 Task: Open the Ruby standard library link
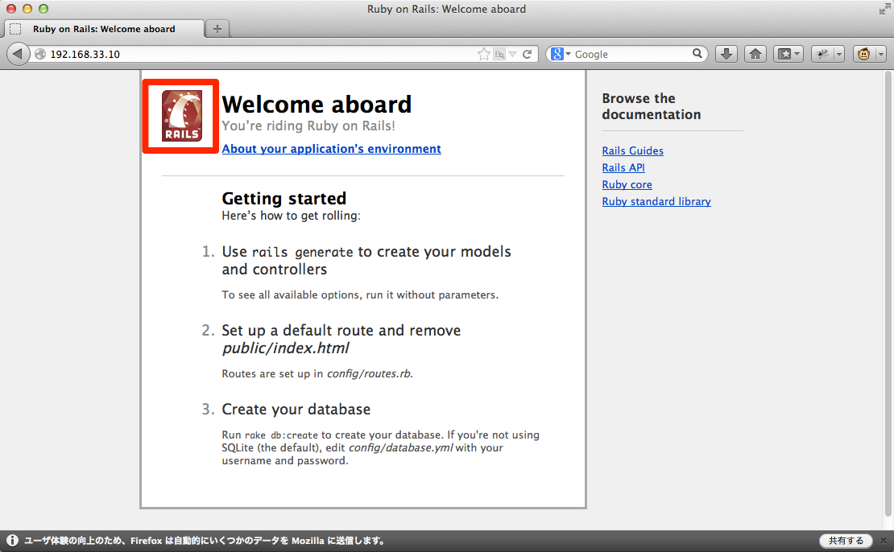pos(656,201)
